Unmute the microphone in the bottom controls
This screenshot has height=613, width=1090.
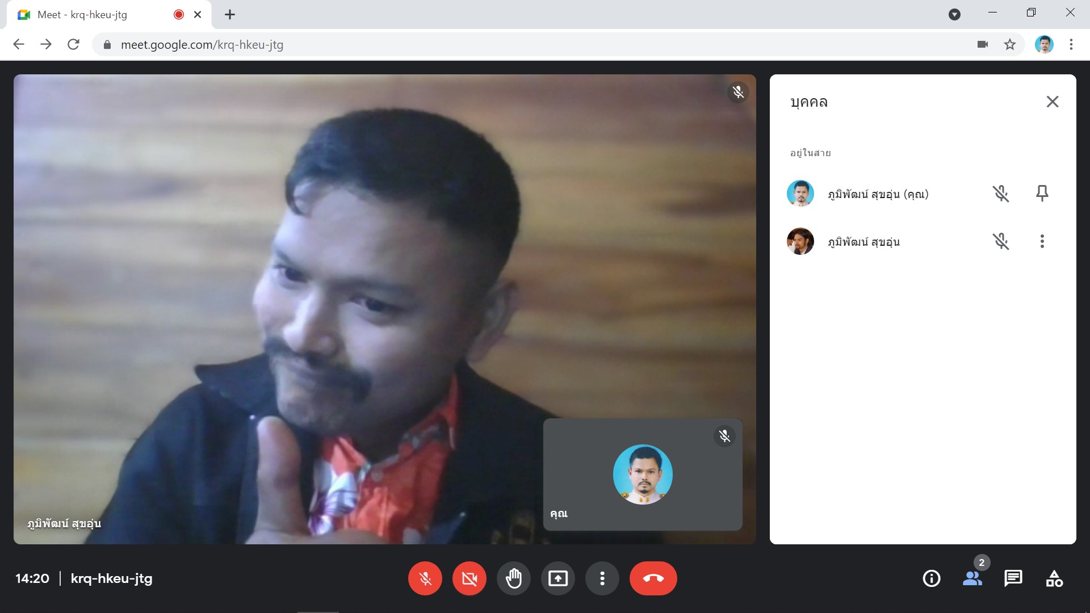point(425,578)
